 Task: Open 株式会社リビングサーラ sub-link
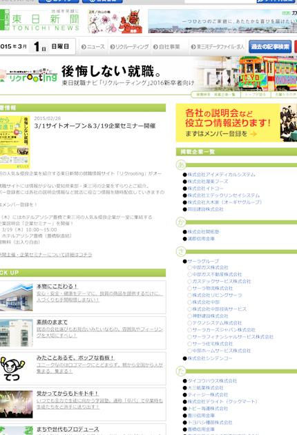coord(217,296)
